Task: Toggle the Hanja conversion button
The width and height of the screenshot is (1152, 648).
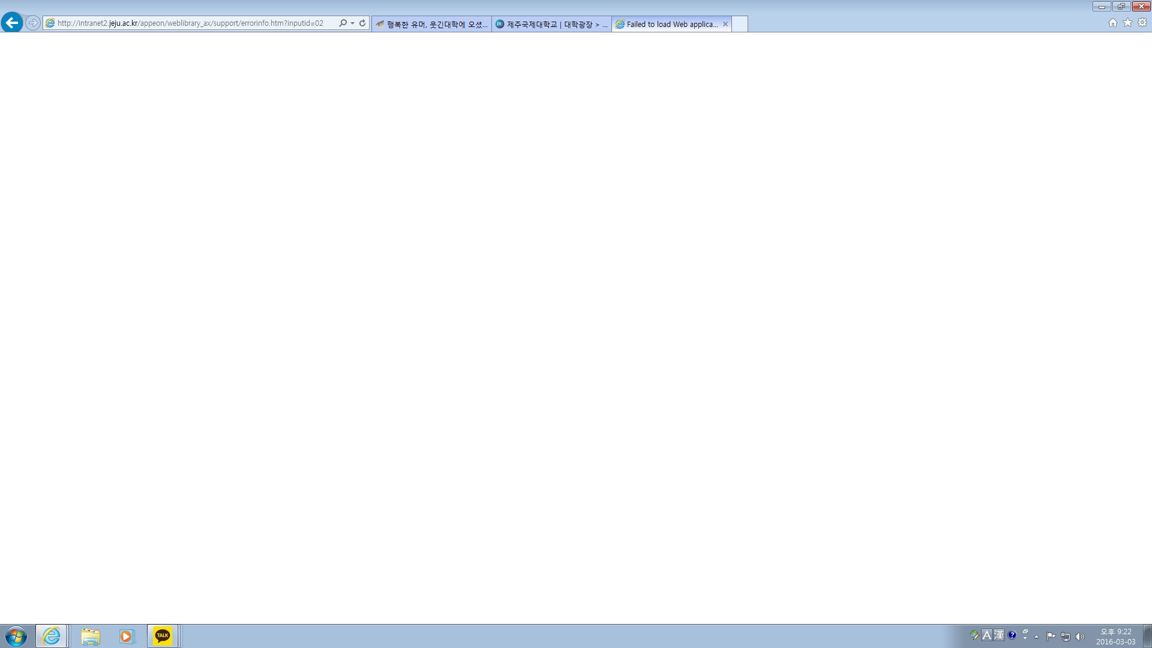Action: pos(999,635)
